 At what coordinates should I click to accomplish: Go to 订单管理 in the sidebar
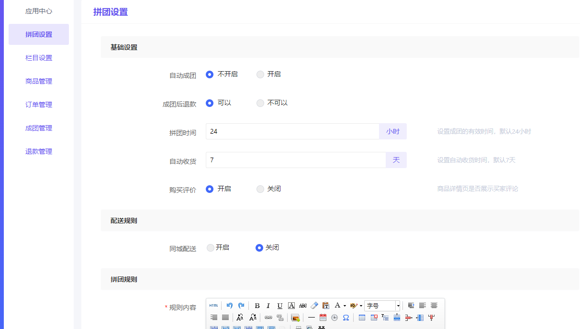click(39, 105)
